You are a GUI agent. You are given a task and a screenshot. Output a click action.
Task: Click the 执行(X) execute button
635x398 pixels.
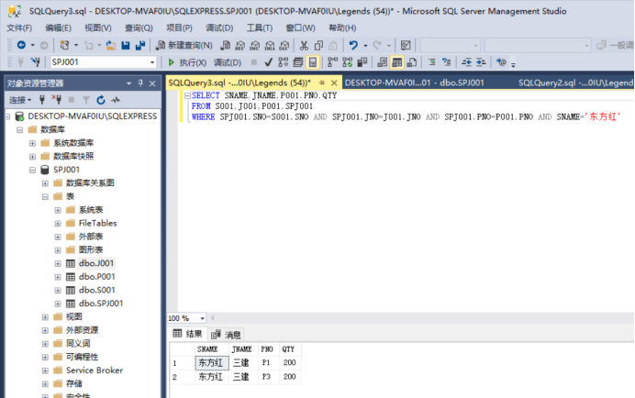pos(187,62)
